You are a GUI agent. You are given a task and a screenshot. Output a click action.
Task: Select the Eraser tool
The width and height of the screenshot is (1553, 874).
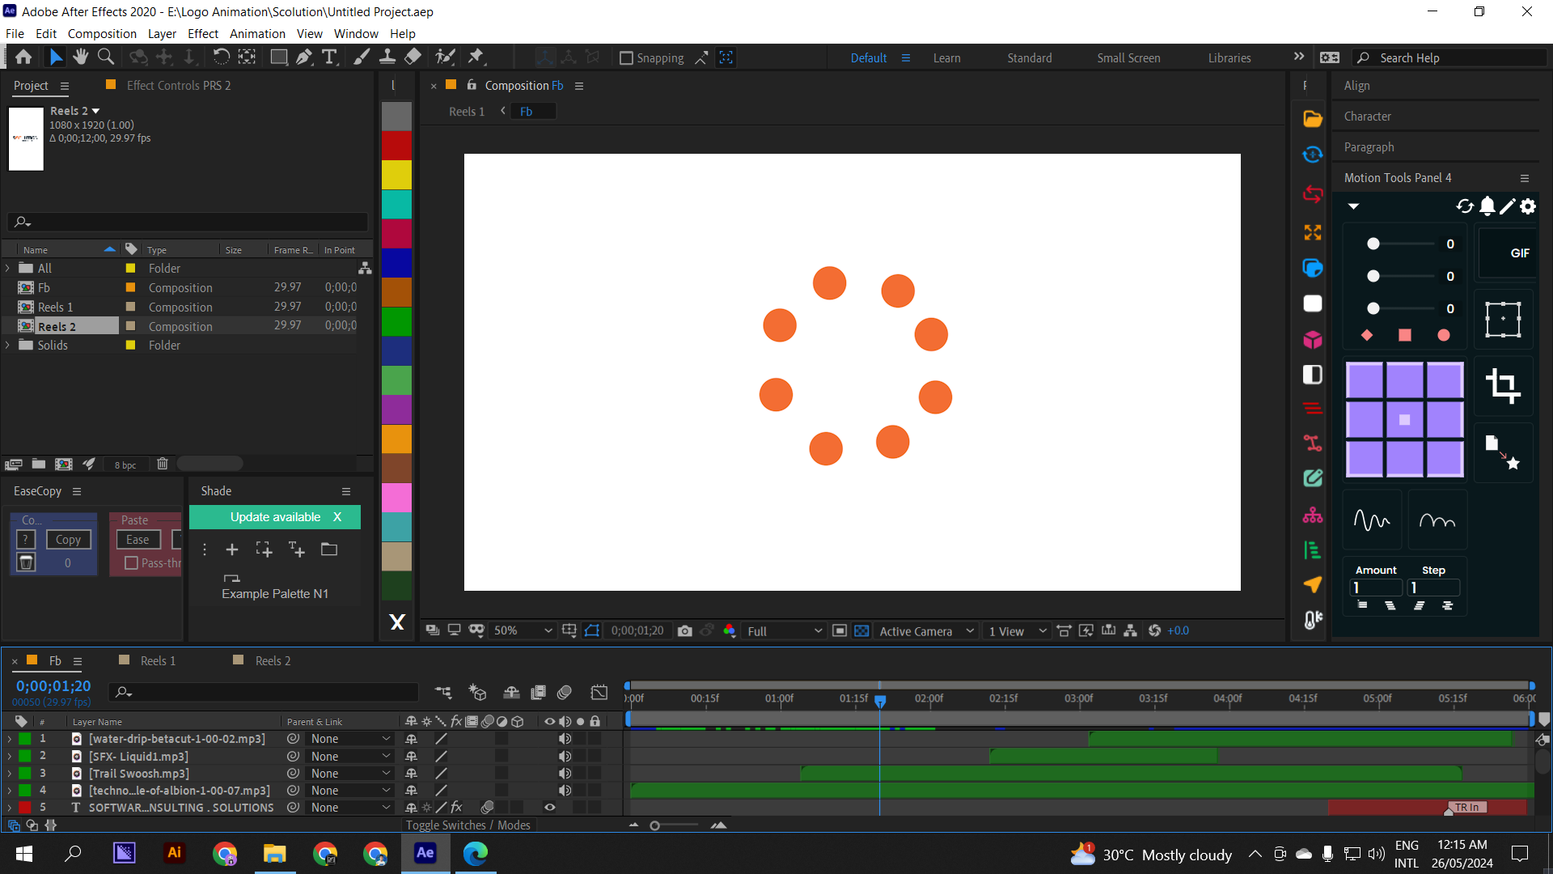[413, 57]
